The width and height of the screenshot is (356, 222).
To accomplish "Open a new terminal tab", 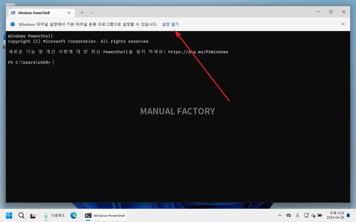I will pyautogui.click(x=82, y=13).
